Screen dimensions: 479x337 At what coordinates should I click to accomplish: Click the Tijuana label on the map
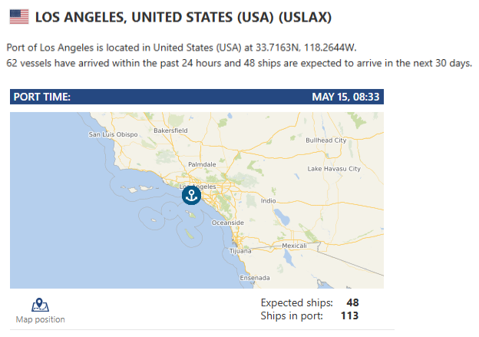240,251
